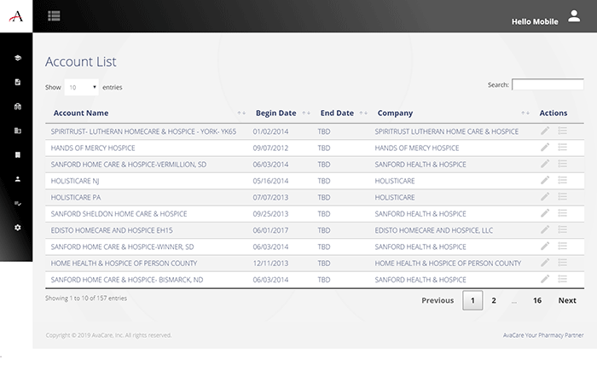This screenshot has height=371, width=597.
Task: Open the checklist sidebar icon
Action: pyautogui.click(x=18, y=203)
